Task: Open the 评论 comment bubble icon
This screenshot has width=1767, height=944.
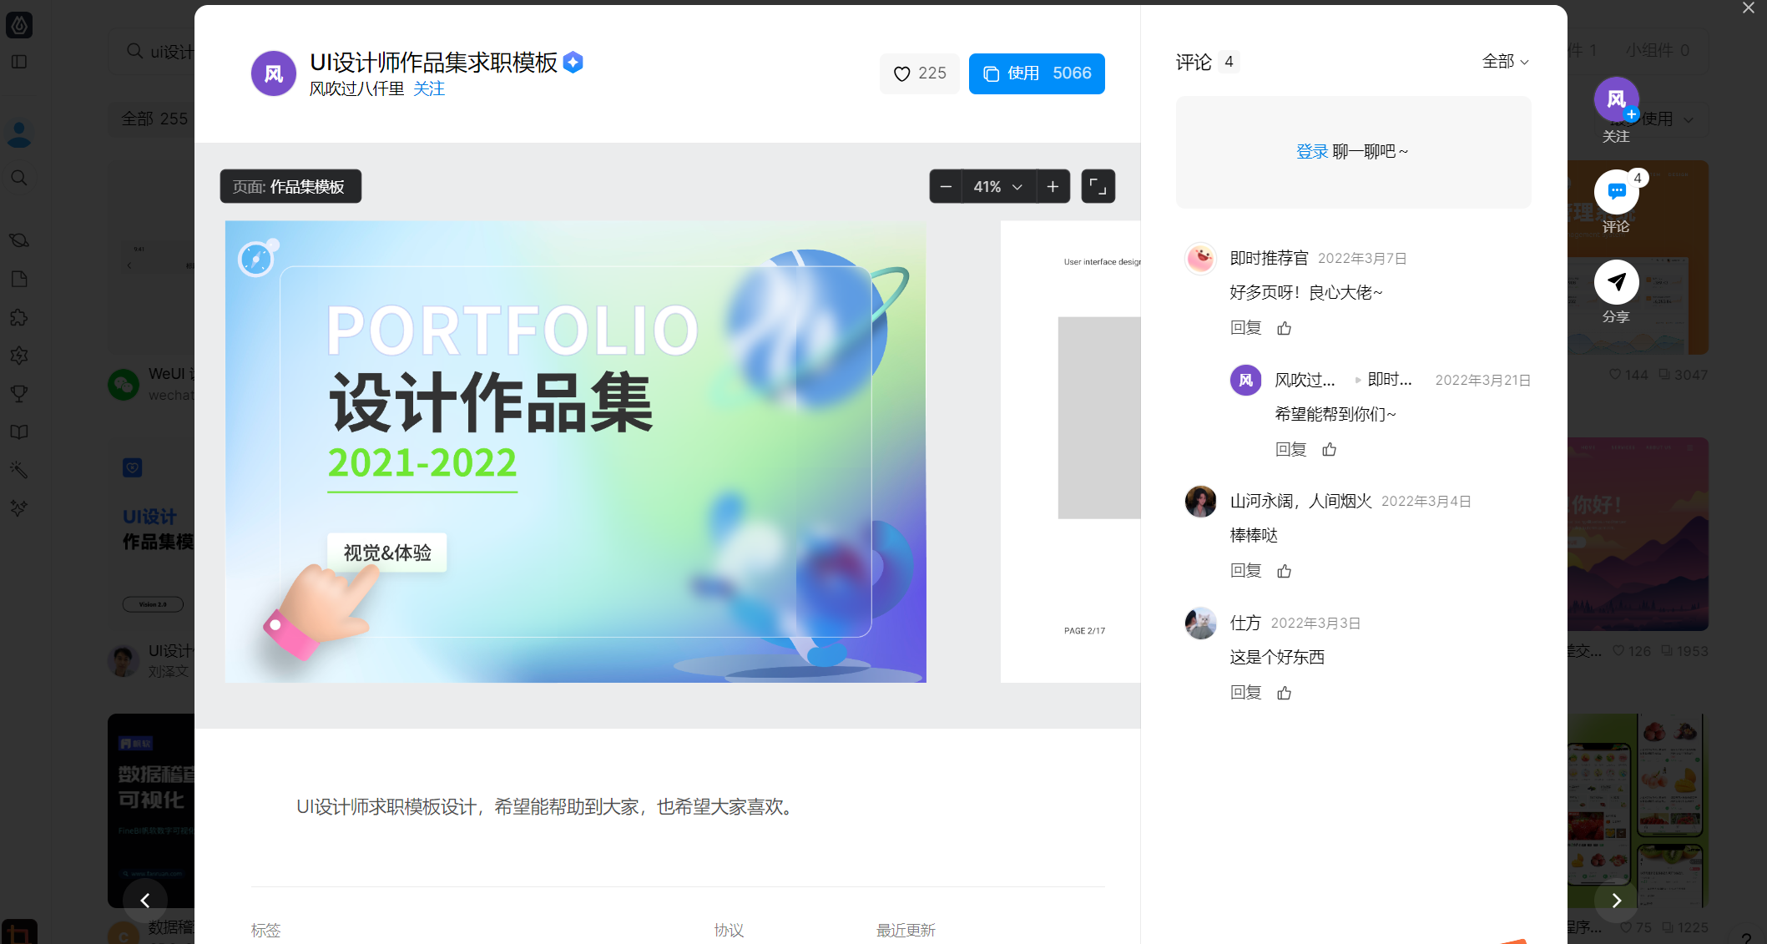Action: (x=1616, y=192)
